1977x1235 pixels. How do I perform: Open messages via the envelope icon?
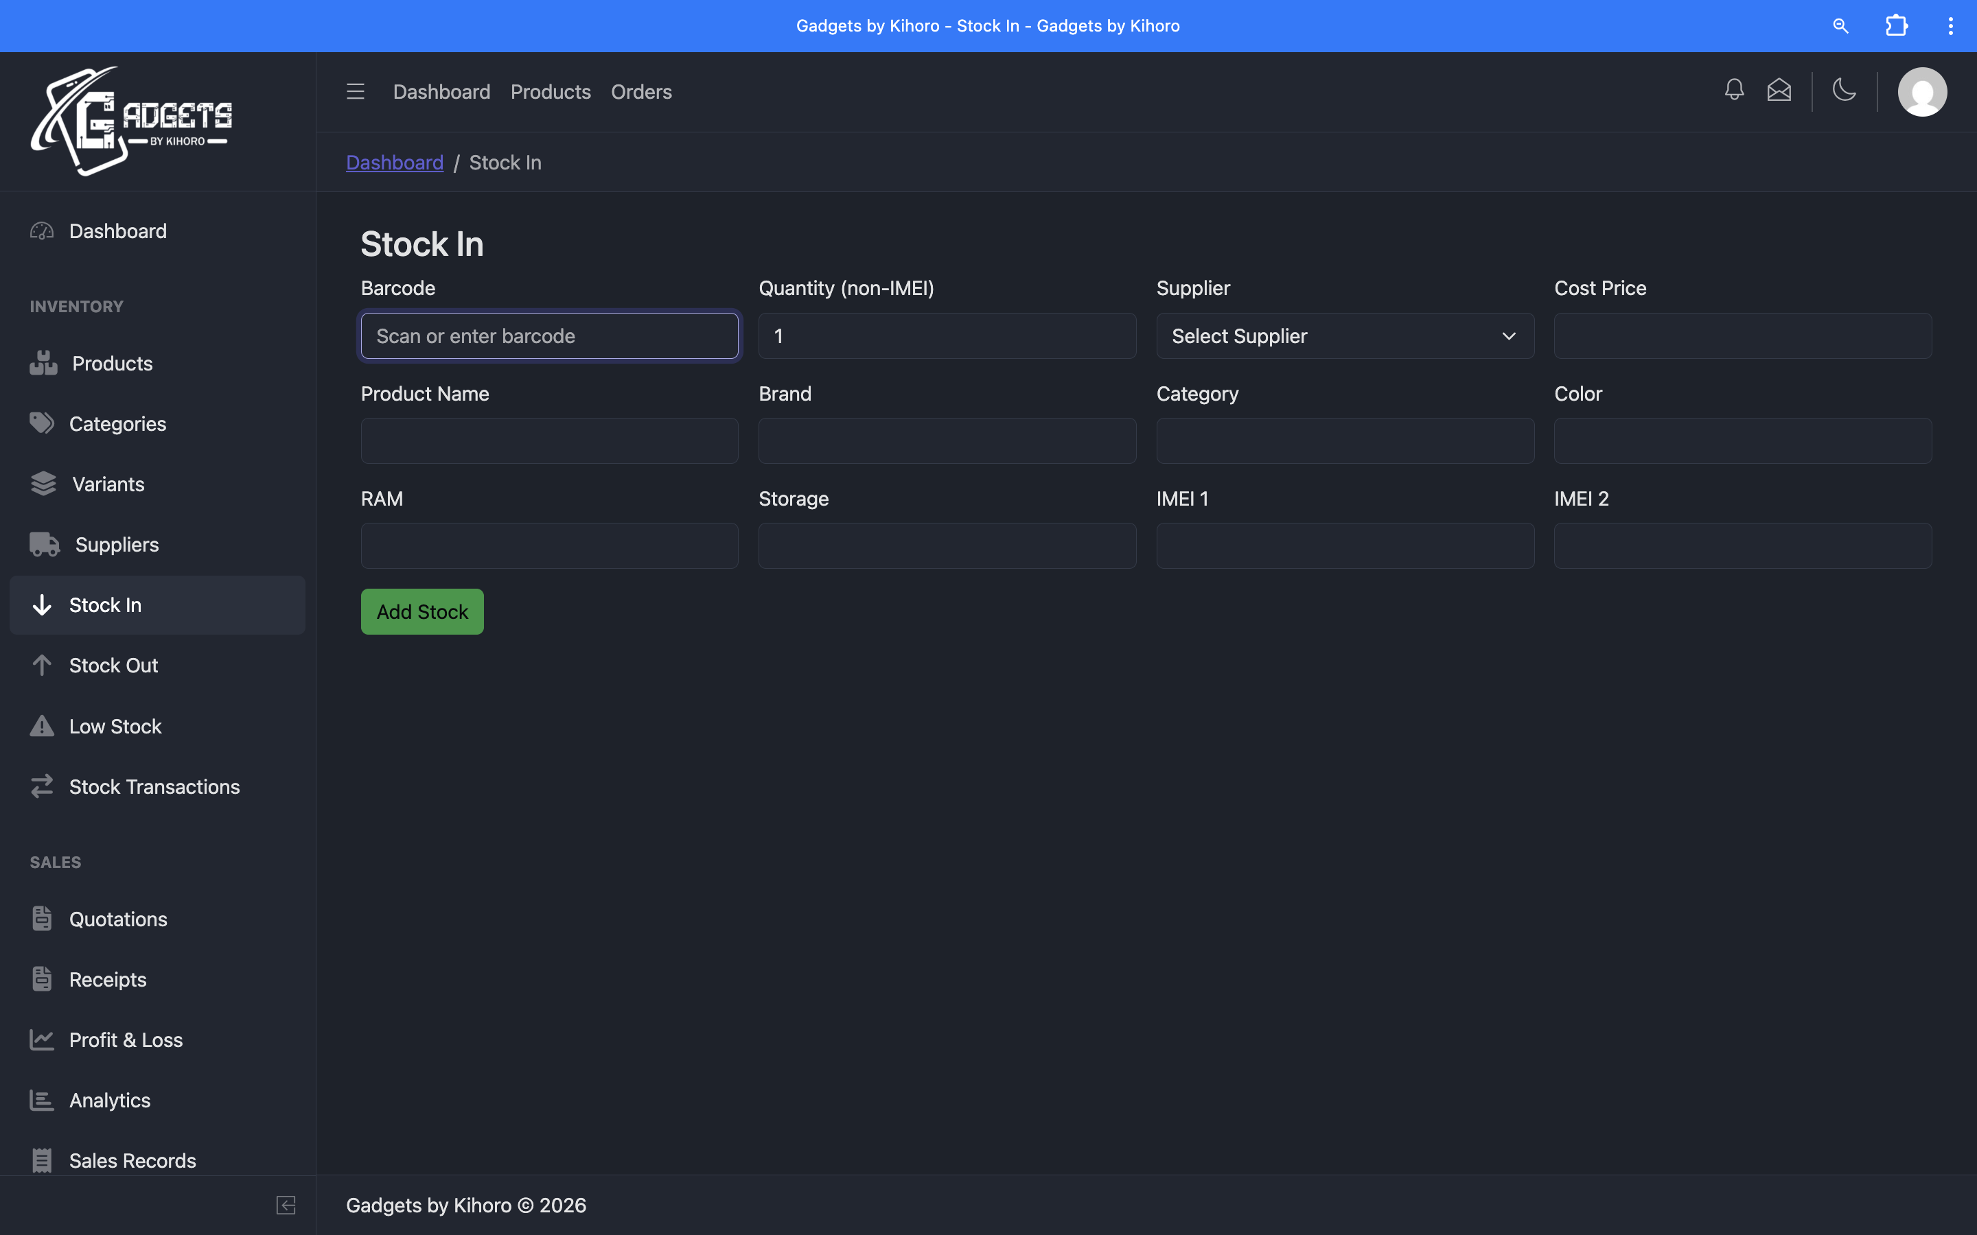coord(1779,91)
